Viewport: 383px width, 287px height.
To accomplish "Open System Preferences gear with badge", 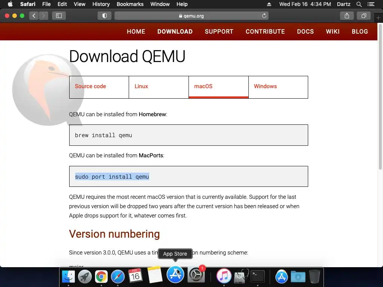I will (196, 275).
